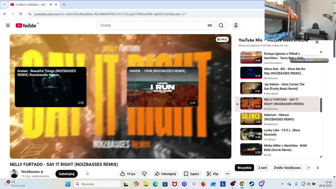This screenshot has width=336, height=189.
Task: Open the blue L app on taskbar
Action: pyautogui.click(x=223, y=184)
